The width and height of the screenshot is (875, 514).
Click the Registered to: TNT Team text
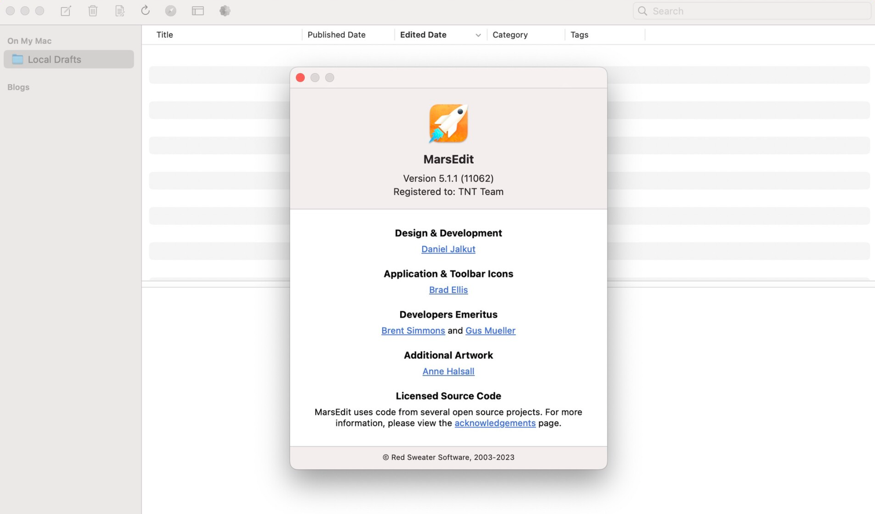(448, 192)
